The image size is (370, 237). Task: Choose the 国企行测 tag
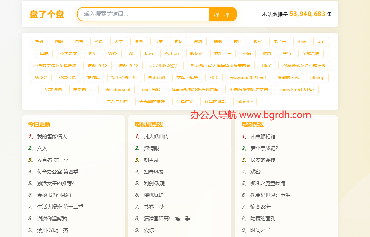click(x=157, y=78)
